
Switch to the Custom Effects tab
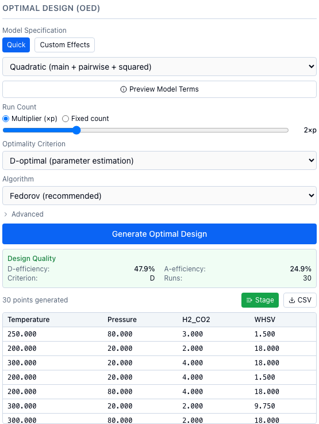tap(65, 45)
